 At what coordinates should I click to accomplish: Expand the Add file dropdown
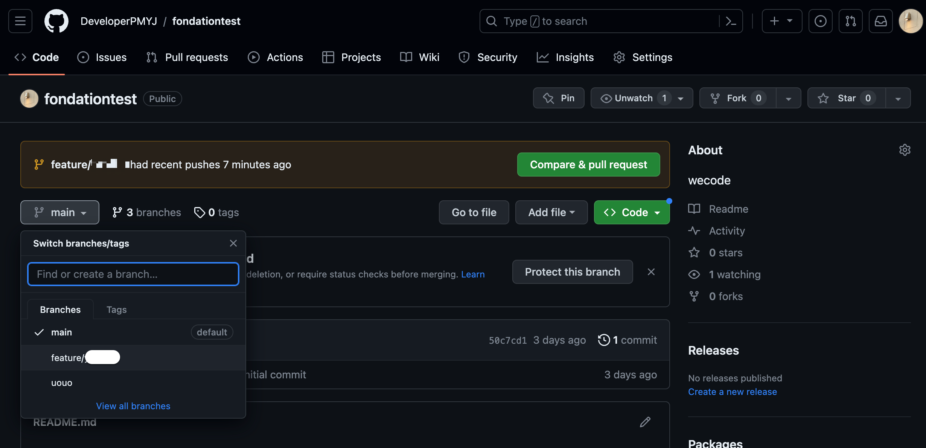[551, 212]
